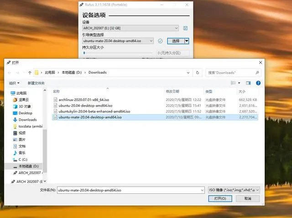The image size is (292, 218).
Task: Click the 662,528 KB size cell
Action: 248,100
